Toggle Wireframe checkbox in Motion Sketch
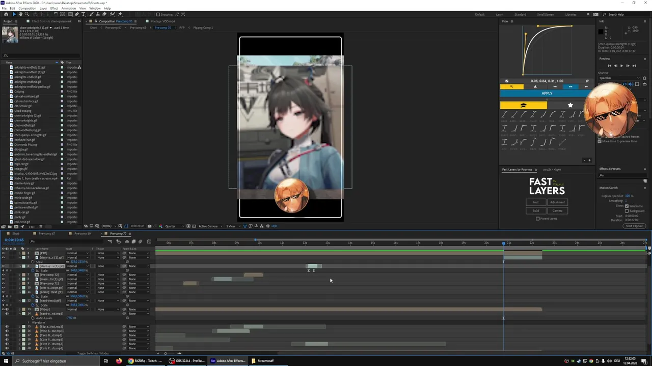652x366 pixels. click(627, 206)
